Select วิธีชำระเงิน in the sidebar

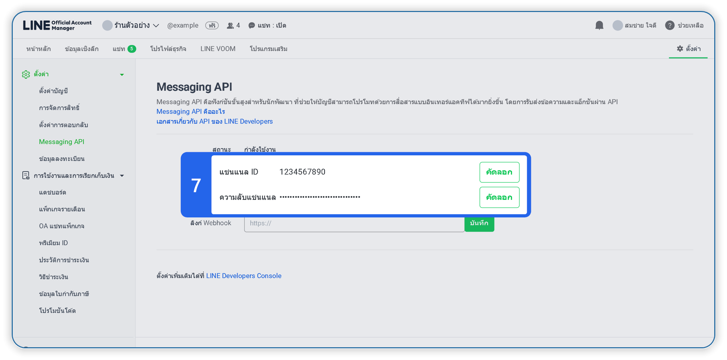point(54,277)
